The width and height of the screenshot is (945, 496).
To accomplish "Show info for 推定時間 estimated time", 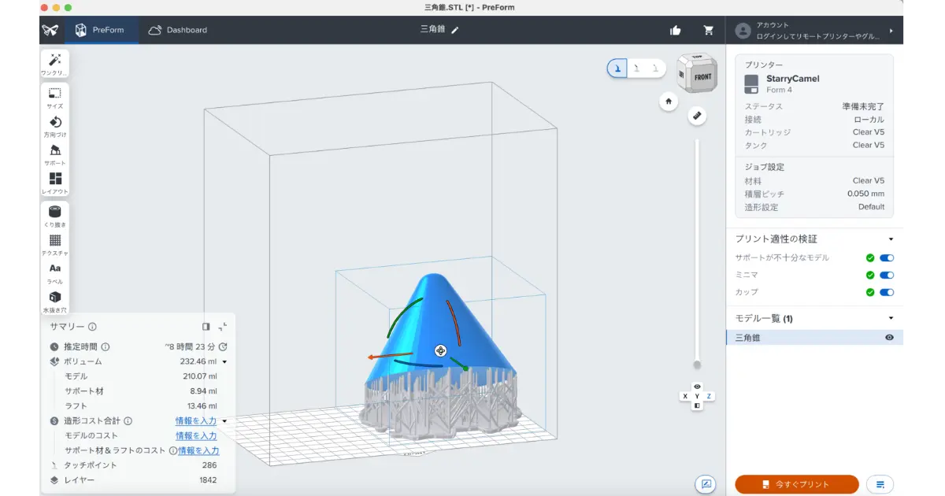I will click(106, 346).
